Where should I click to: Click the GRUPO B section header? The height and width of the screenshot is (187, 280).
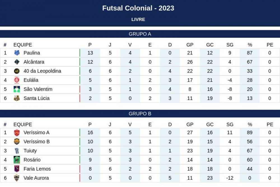(140, 114)
